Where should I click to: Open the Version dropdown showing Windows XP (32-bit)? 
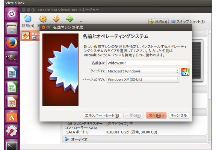point(143,79)
